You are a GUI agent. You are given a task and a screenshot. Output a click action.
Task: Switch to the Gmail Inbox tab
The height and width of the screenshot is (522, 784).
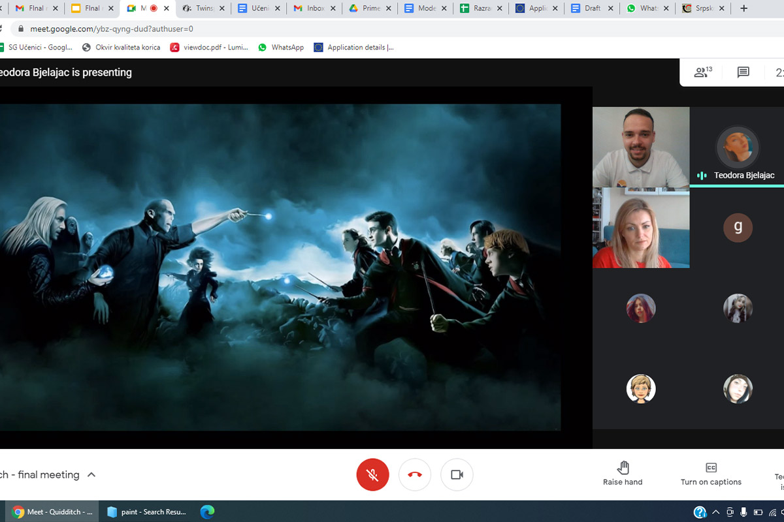pyautogui.click(x=315, y=8)
